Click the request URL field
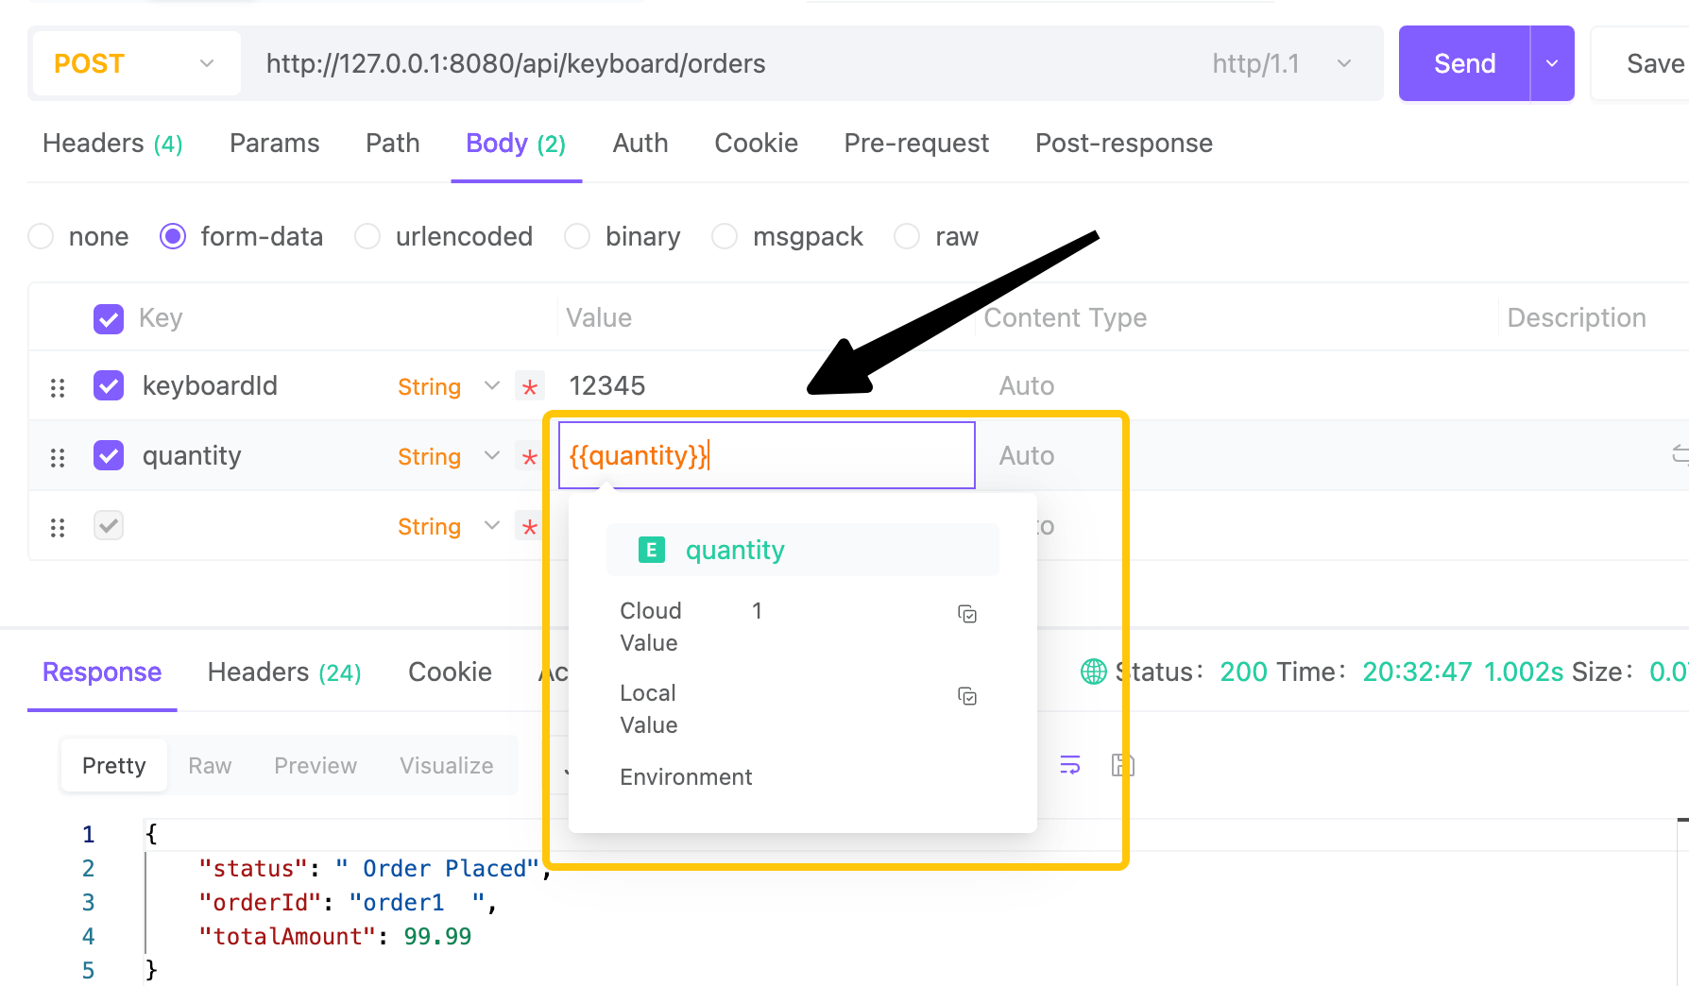 coord(718,63)
